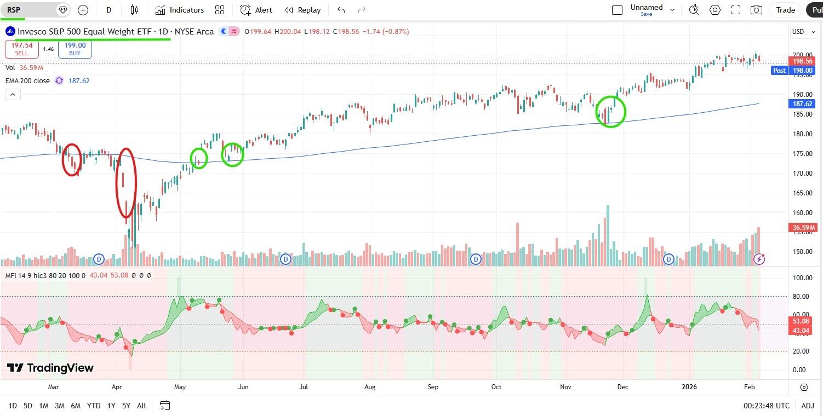The height and width of the screenshot is (416, 823).
Task: Switch to the 1Y range
Action: click(111, 406)
